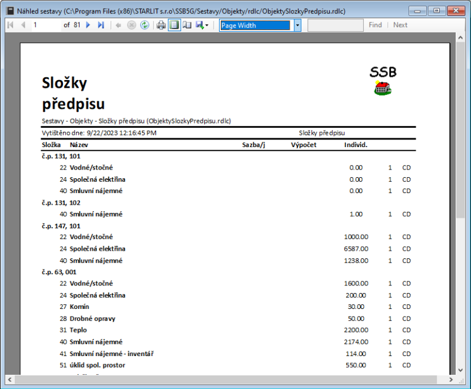
Task: Click the Export save icon
Action: [x=200, y=25]
